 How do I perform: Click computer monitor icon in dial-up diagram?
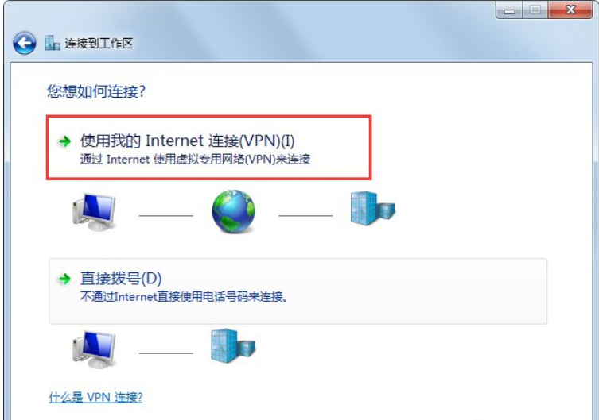94,349
